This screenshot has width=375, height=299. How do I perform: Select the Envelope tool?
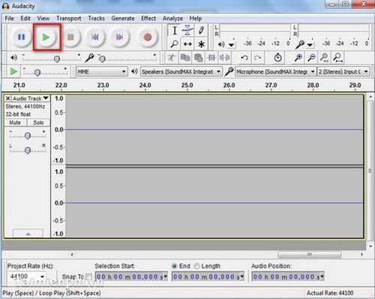coord(187,31)
